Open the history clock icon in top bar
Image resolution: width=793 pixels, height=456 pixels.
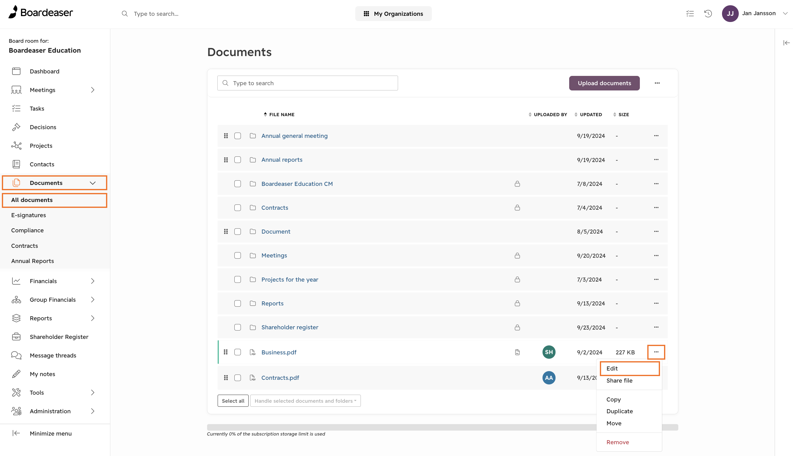708,13
